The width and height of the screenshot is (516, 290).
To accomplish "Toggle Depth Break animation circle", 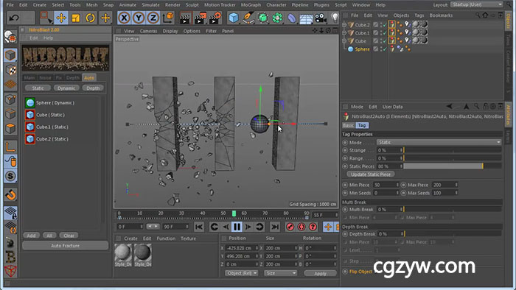I will (x=345, y=234).
